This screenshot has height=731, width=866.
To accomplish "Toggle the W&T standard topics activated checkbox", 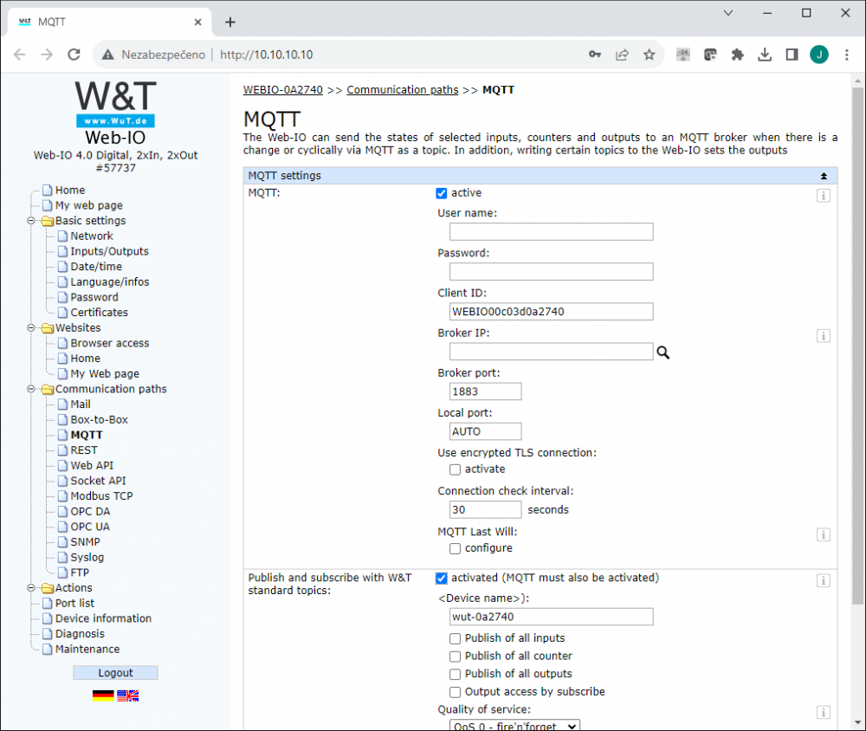I will click(442, 578).
